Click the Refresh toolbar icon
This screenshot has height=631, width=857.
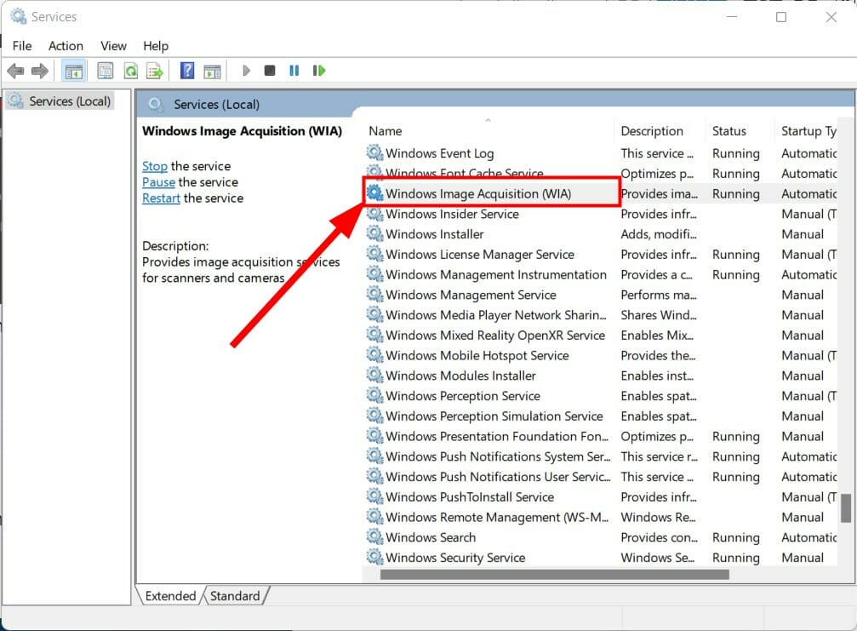pos(130,71)
